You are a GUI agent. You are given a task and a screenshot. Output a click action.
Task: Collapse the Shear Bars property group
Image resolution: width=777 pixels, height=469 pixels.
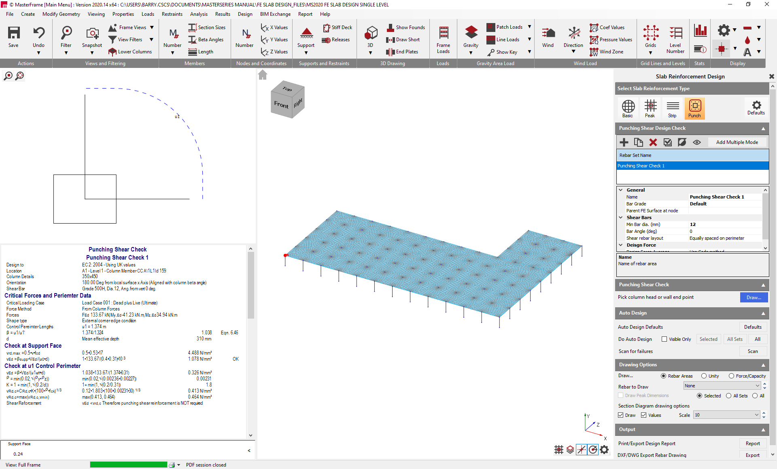tap(621, 218)
